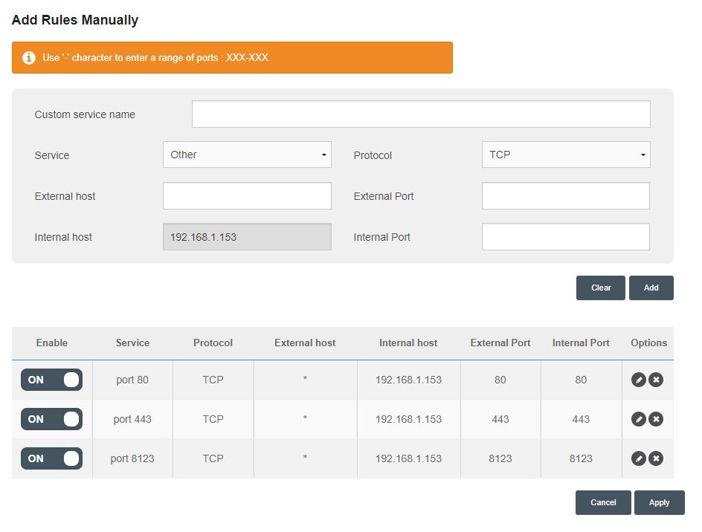Click the Clear button
Screen dimensions: 702x532
600,288
